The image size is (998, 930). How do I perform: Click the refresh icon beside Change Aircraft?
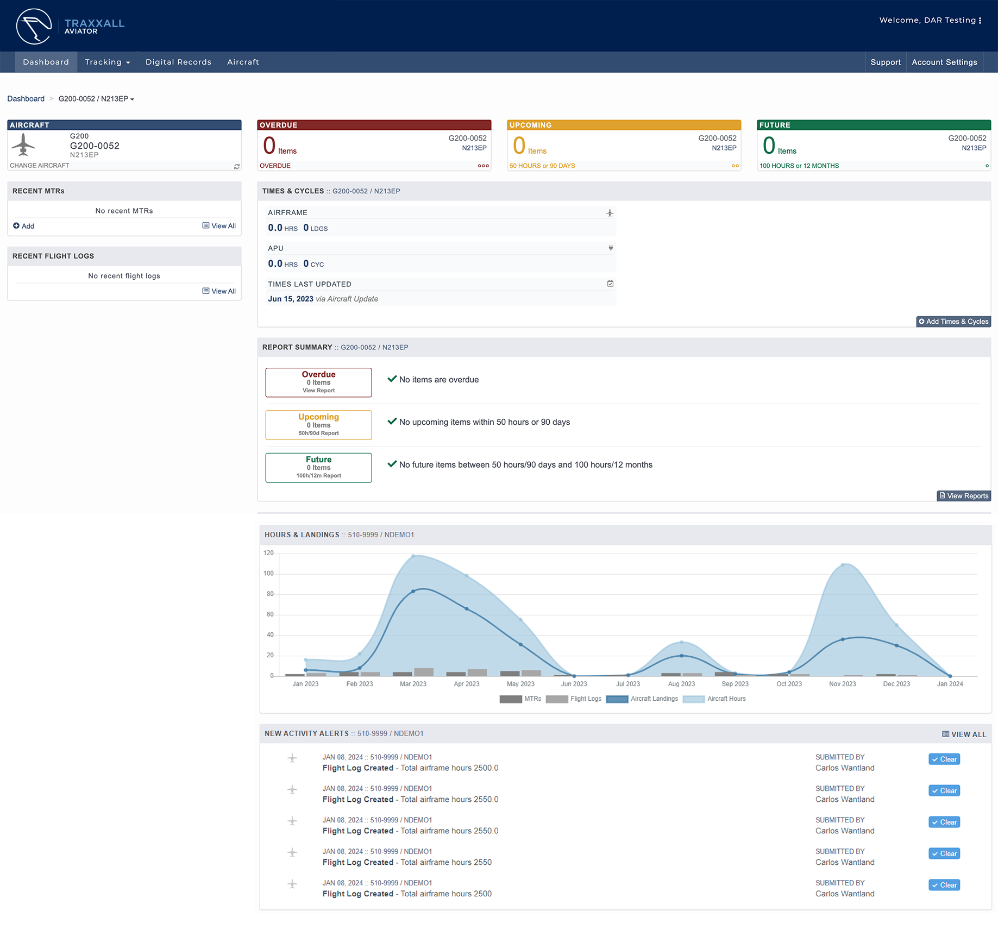tap(237, 166)
